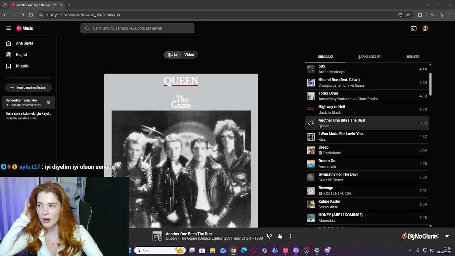455x256 pixels.
Task: Play 505 by Arctic Monkeys
Action: (x=367, y=69)
